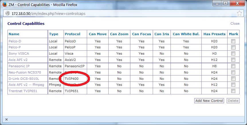Open the D-Link DCS-5010L control link
Viewport: 247px width, 125px height.
24,79
